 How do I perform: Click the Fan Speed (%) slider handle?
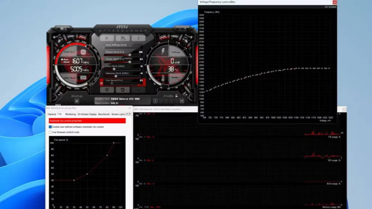(112, 83)
